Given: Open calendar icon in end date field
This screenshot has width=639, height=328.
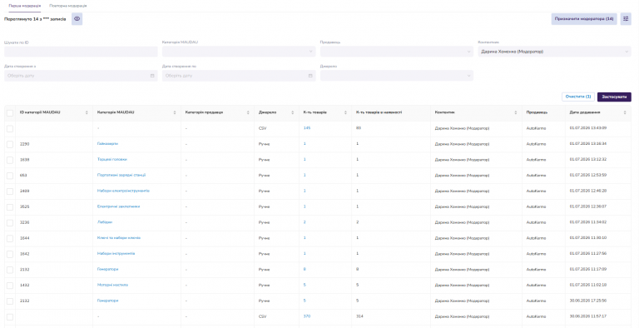Looking at the screenshot, I should coord(310,76).
